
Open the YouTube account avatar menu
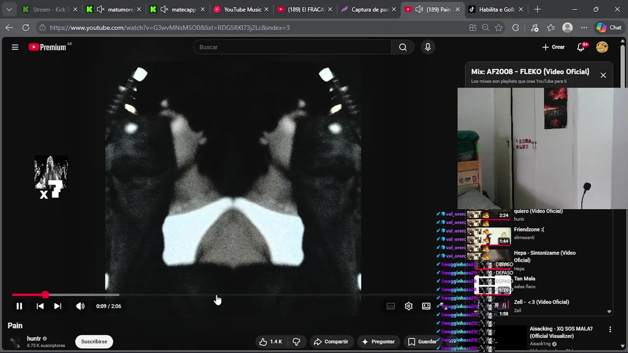(x=602, y=47)
